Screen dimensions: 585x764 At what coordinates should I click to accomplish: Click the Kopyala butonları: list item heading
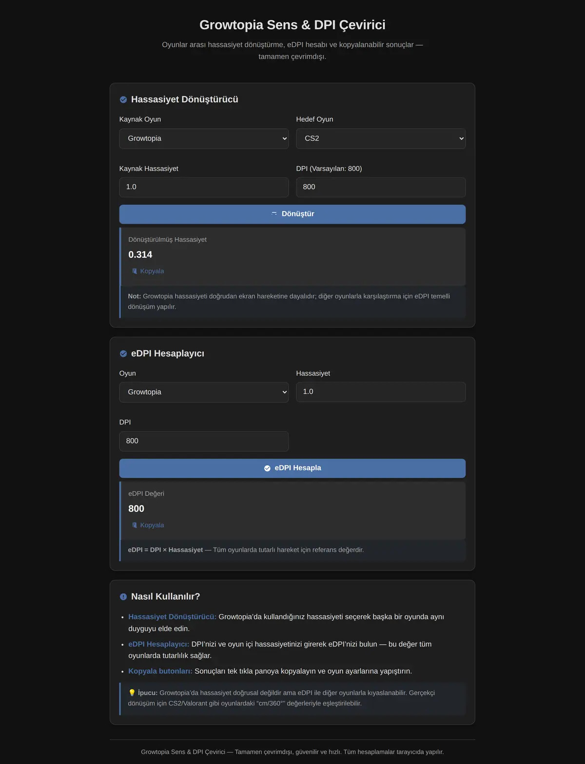pyautogui.click(x=160, y=671)
